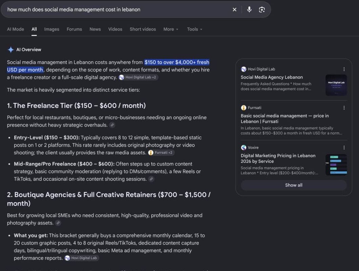Open Basic social media management Furrsati link

point(284,119)
